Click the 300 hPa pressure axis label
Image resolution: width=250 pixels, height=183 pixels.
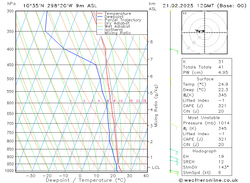pyautogui.click(x=10, y=11)
